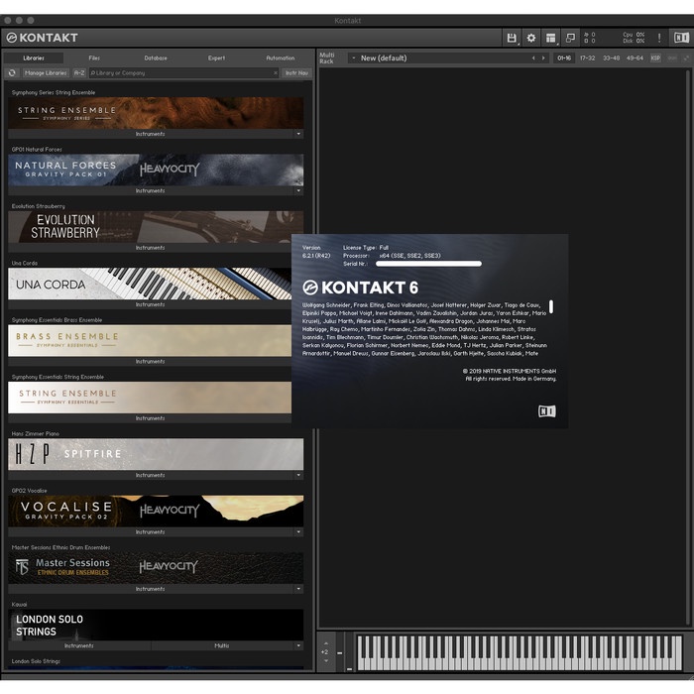Click Una Corda banner

pyautogui.click(x=150, y=284)
